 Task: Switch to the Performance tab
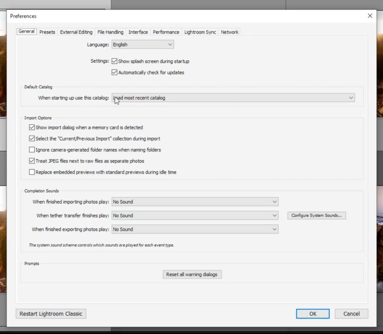point(166,32)
